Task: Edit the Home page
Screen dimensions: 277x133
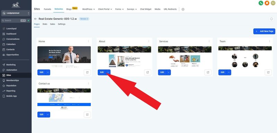Action: point(42,72)
